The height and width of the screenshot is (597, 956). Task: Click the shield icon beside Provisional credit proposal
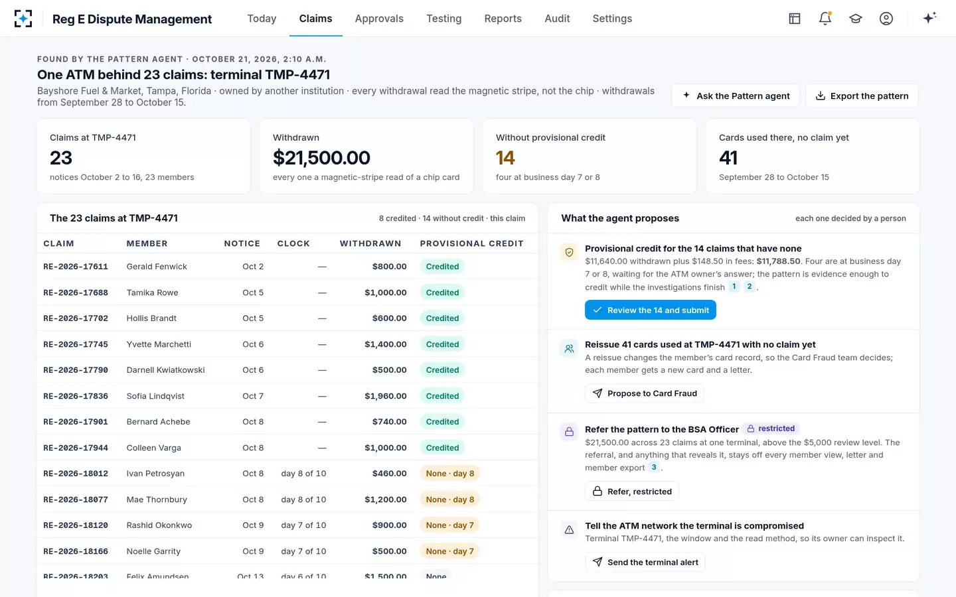click(x=569, y=253)
